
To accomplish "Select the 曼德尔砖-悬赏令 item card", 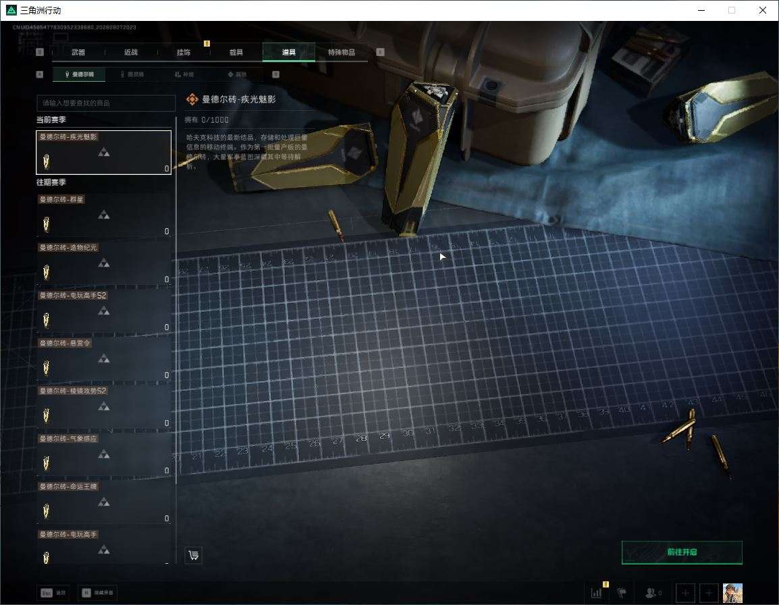I will 104,359.
